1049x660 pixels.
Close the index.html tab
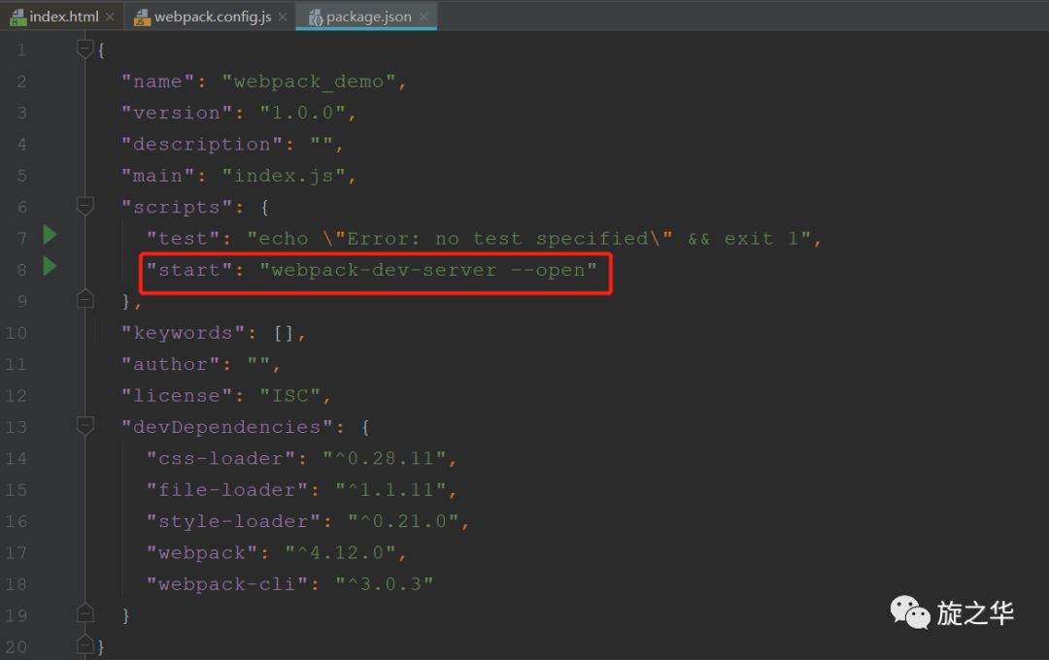(110, 16)
